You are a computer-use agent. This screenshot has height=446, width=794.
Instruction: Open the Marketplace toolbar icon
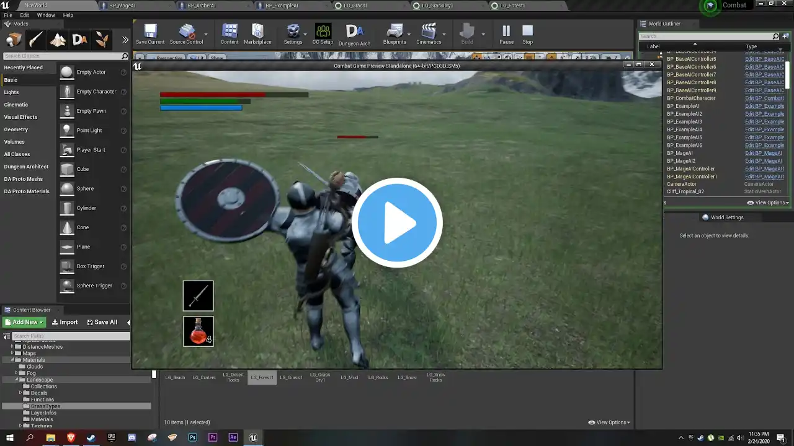[257, 34]
